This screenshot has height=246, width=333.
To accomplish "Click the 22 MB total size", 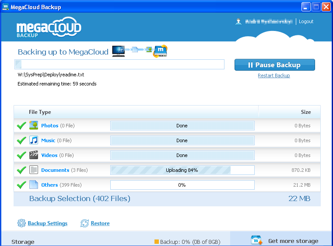I will [299, 198].
